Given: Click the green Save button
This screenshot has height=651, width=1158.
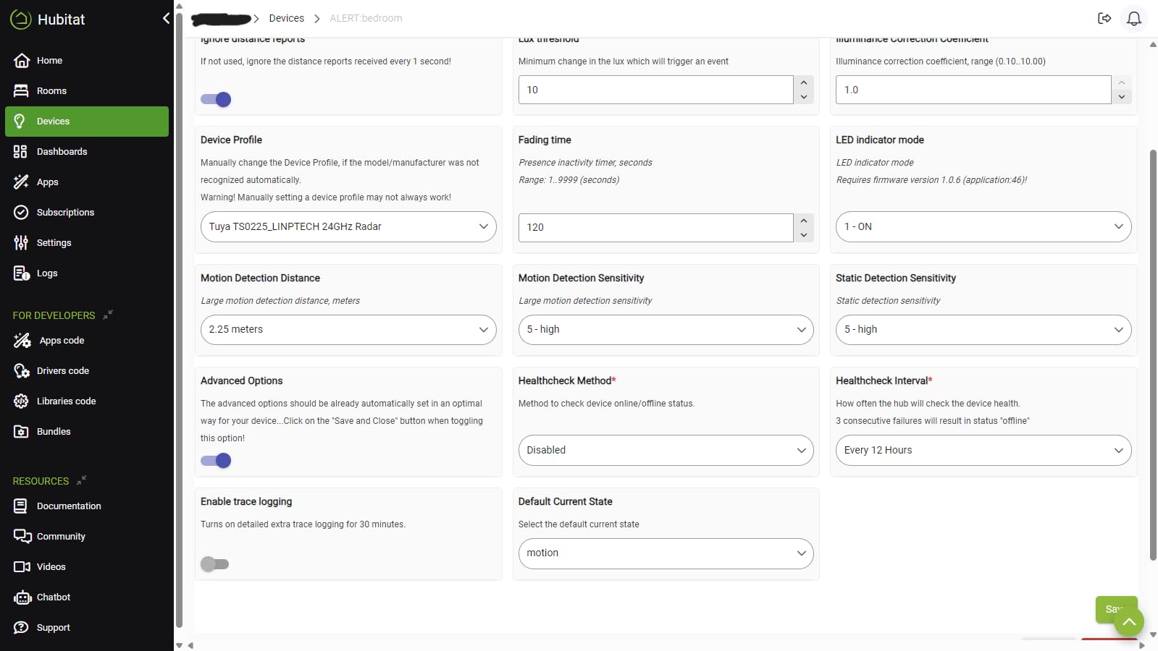Looking at the screenshot, I should pos(1116,610).
